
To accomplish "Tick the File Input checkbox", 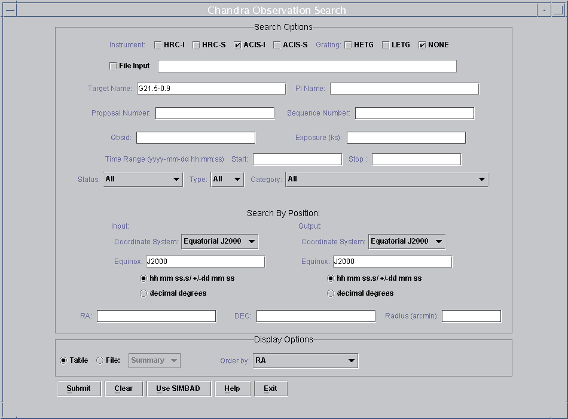I will click(x=113, y=66).
